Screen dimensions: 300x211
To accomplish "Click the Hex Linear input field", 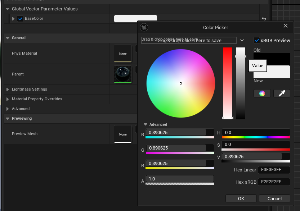I will 274,170.
